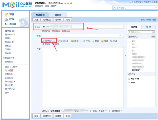
Task: Open mail search options dropdown arrow
Action: point(156,8)
